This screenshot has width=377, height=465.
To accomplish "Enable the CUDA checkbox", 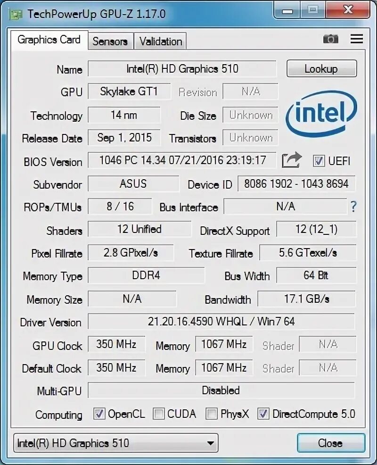I will pyautogui.click(x=158, y=414).
